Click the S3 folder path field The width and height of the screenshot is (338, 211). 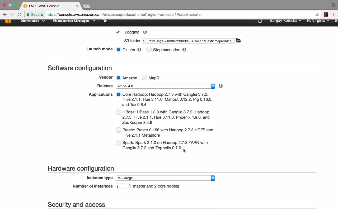pyautogui.click(x=188, y=41)
